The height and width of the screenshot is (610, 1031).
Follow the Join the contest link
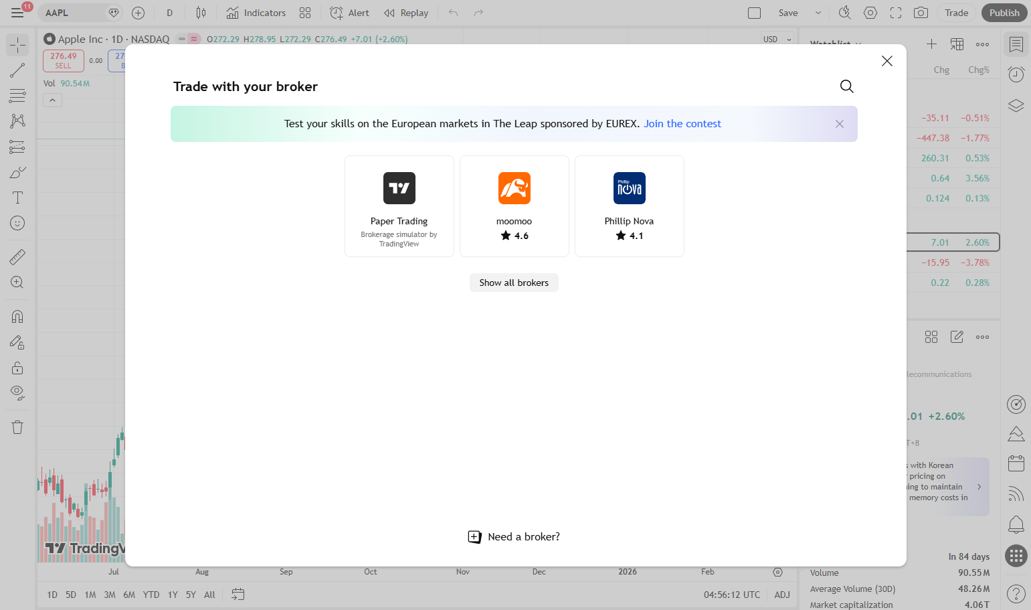682,124
